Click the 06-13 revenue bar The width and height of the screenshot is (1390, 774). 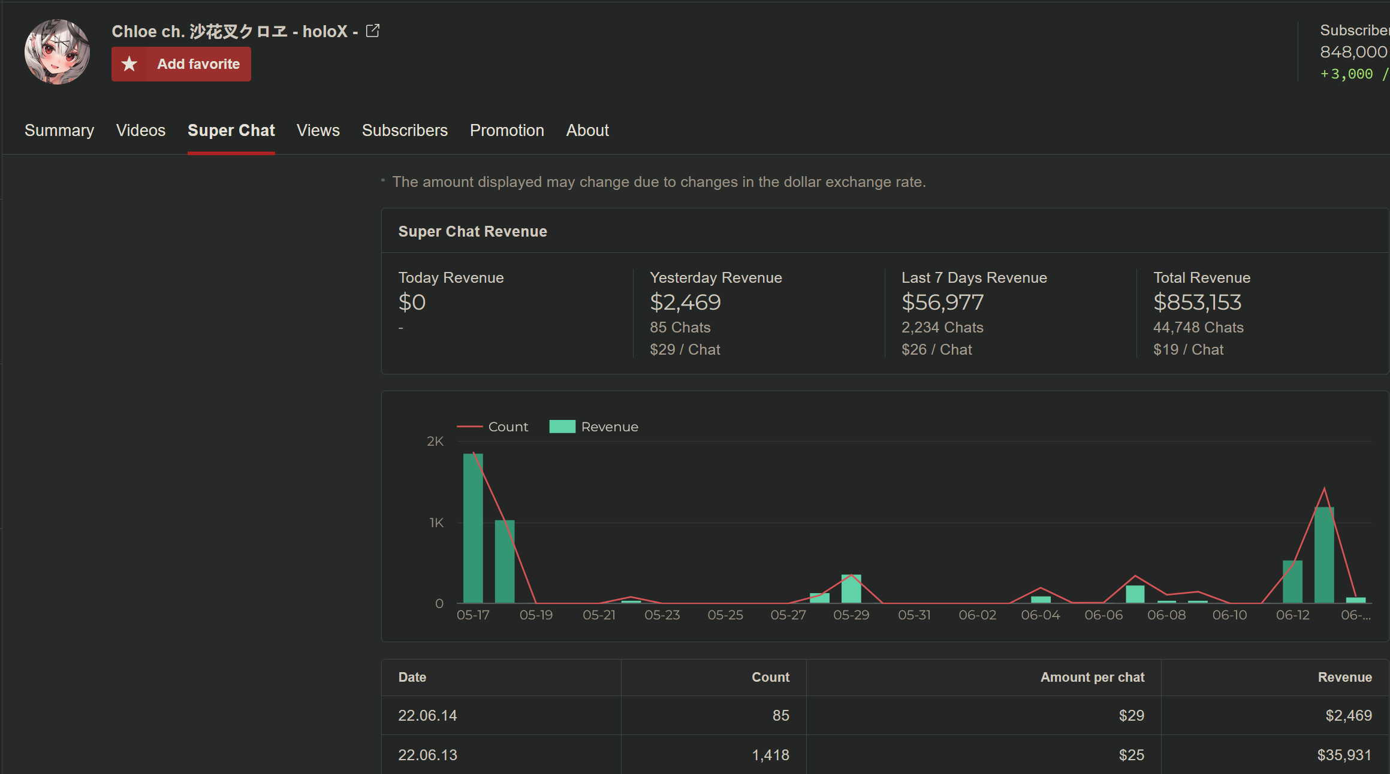click(1324, 555)
